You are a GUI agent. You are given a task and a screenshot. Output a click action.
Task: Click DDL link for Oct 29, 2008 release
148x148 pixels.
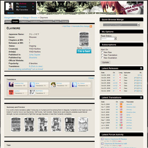pos(140,75)
